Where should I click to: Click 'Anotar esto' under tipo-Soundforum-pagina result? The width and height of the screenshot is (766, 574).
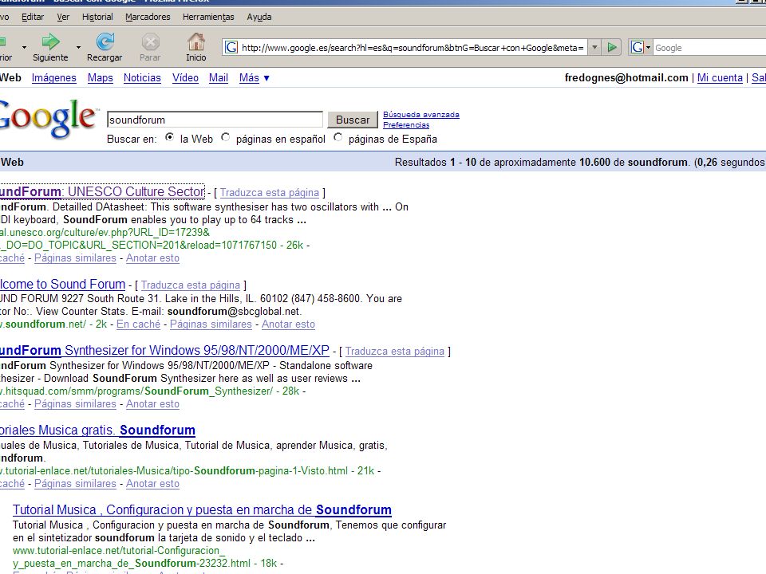[x=152, y=483]
